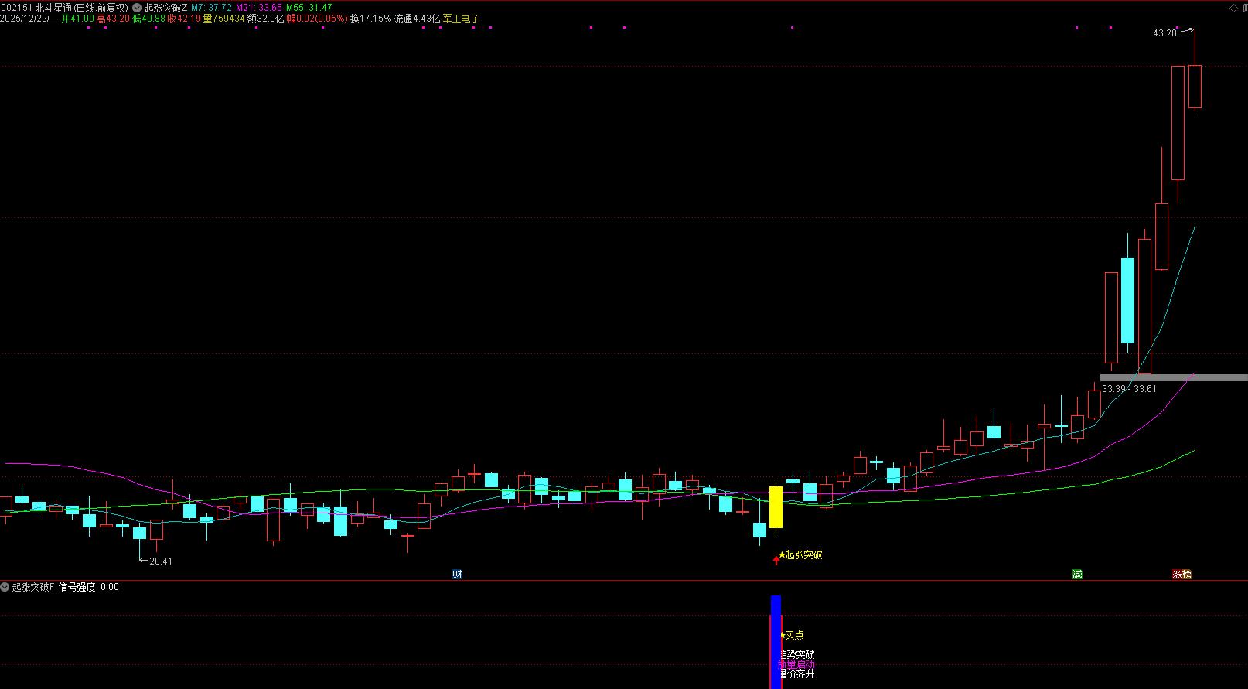The image size is (1248, 689).
Task: Click the low price 低40.88
Action: [149, 19]
